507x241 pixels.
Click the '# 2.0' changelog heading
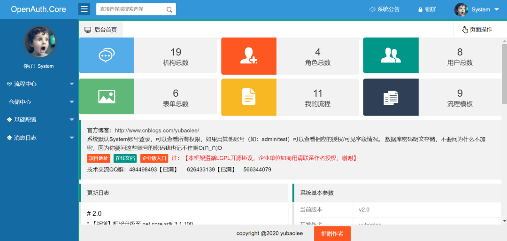[x=94, y=213]
